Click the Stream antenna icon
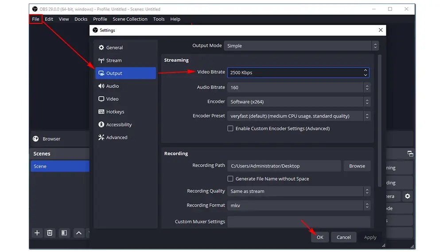443x252 pixels. point(101,60)
